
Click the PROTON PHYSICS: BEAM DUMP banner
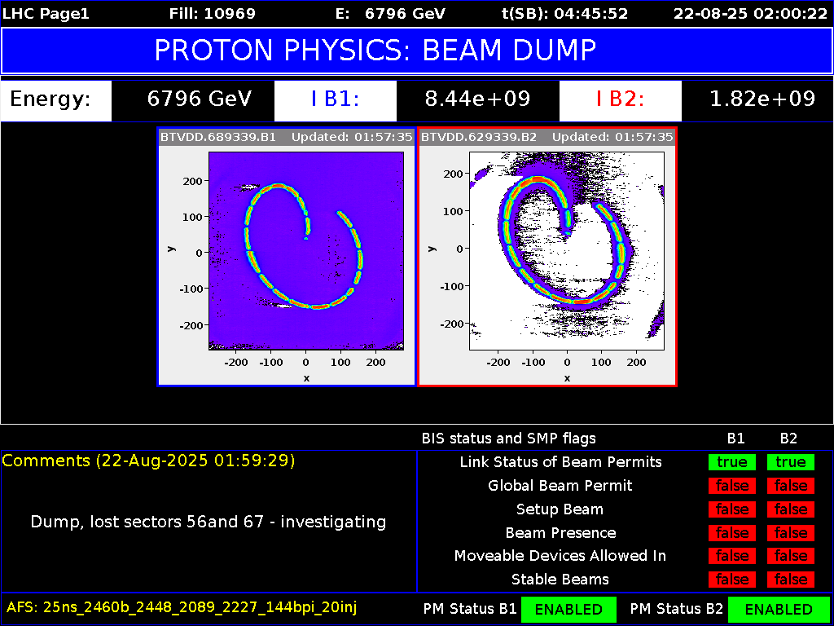[x=417, y=51]
